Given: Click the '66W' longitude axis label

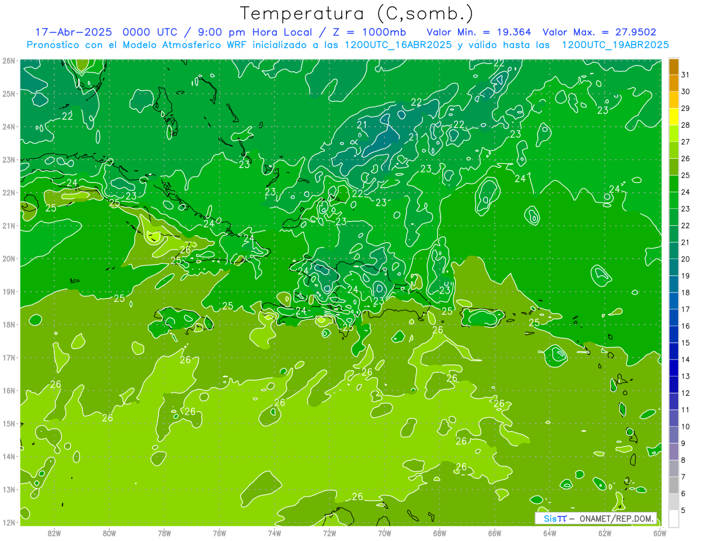Looking at the screenshot, I should [495, 533].
